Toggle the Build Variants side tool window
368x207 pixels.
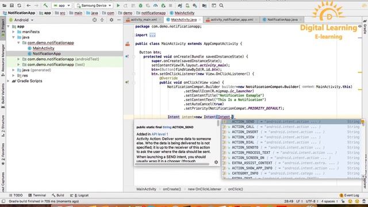(x=3, y=96)
